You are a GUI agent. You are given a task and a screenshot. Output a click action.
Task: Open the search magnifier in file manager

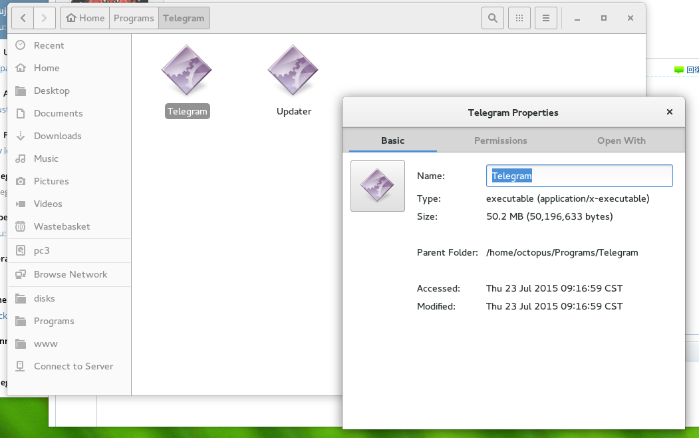[x=493, y=18]
